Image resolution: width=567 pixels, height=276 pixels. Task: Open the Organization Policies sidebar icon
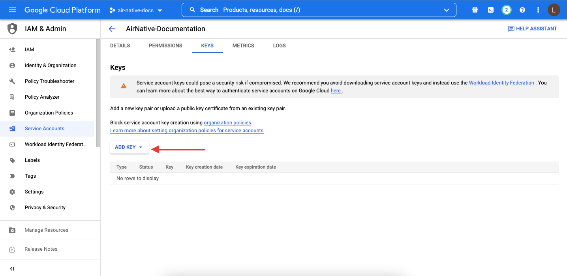(12, 113)
